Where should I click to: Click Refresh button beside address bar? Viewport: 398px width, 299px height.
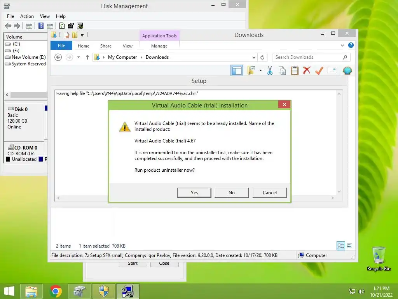click(262, 58)
